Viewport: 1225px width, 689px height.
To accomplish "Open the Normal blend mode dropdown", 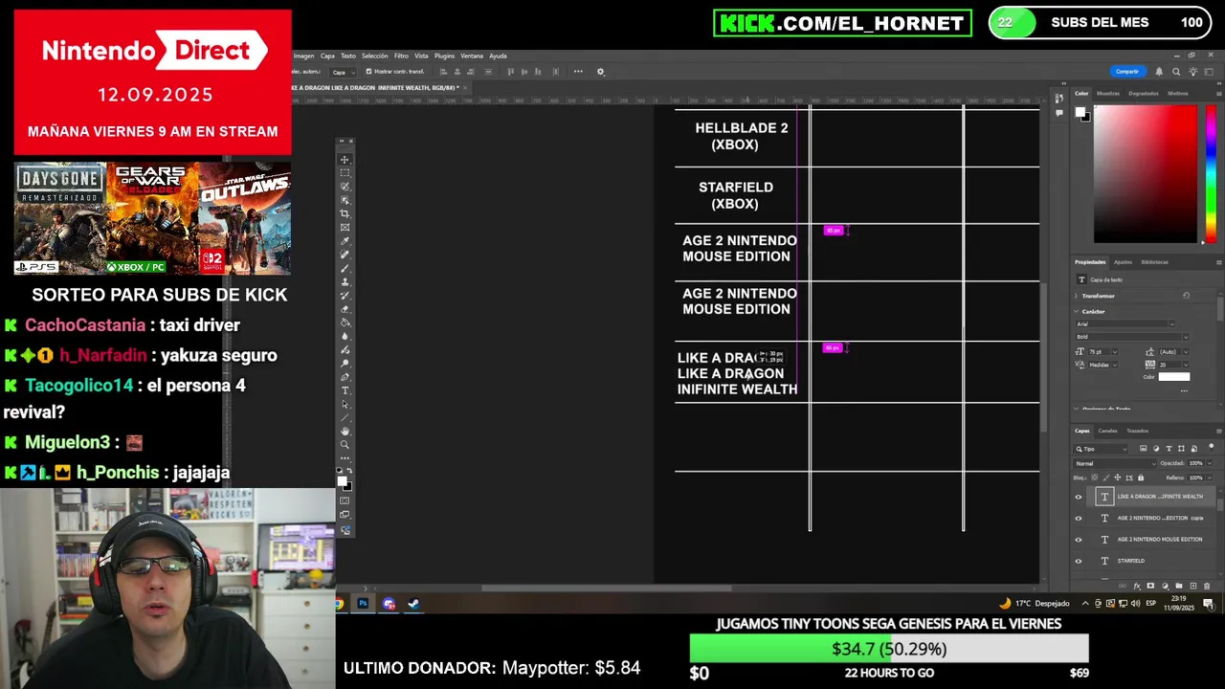I will point(1115,463).
